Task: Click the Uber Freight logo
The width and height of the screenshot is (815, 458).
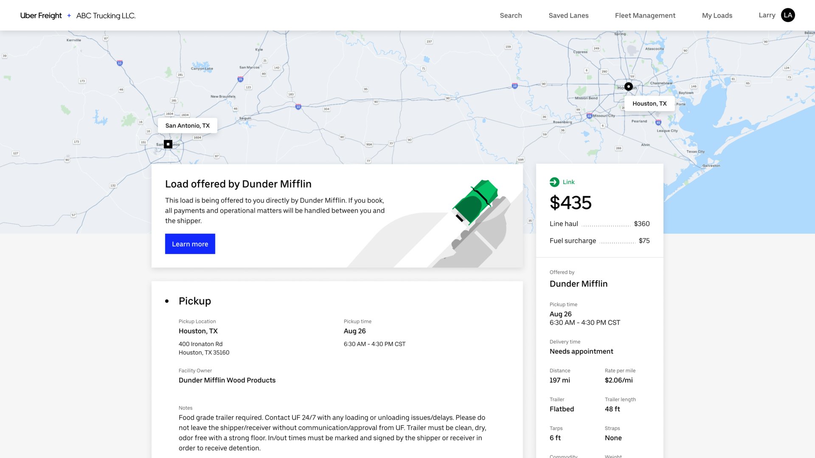Action: point(40,15)
